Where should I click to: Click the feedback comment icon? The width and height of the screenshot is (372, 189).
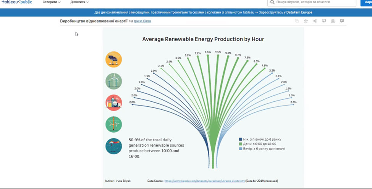[342, 21]
